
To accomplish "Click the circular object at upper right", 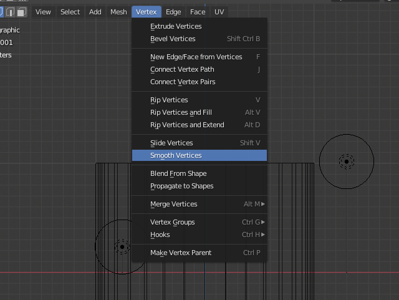I will point(346,162).
